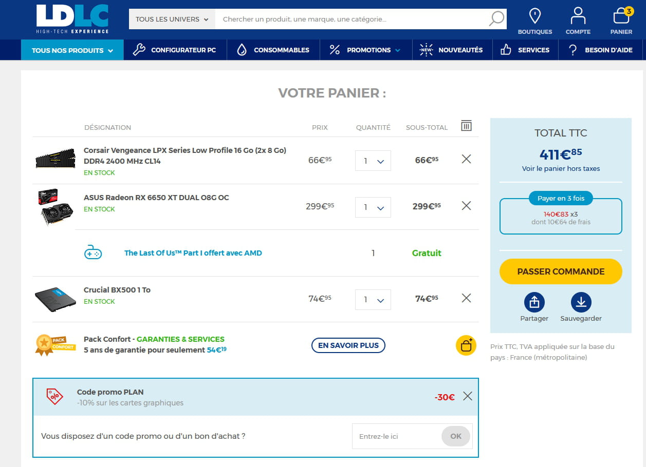Remove the PLAN promo code
The image size is (646, 467).
click(467, 396)
